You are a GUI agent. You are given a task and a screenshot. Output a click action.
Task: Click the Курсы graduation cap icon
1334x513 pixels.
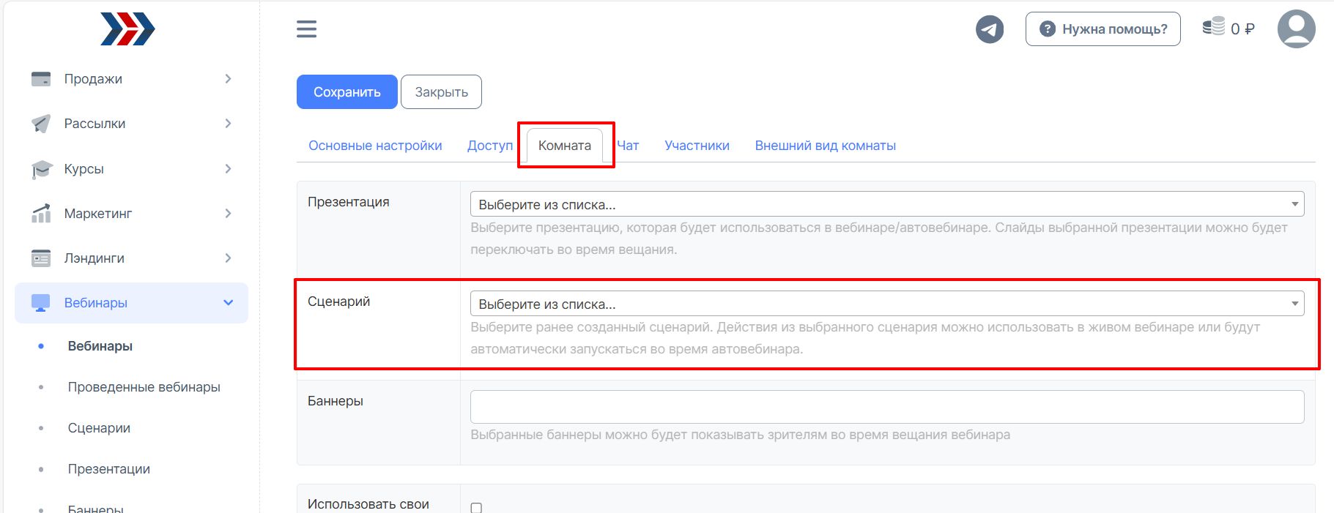(x=41, y=169)
